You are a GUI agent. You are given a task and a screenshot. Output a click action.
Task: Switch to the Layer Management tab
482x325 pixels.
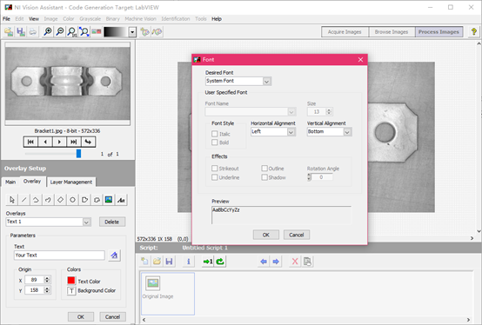tap(71, 182)
